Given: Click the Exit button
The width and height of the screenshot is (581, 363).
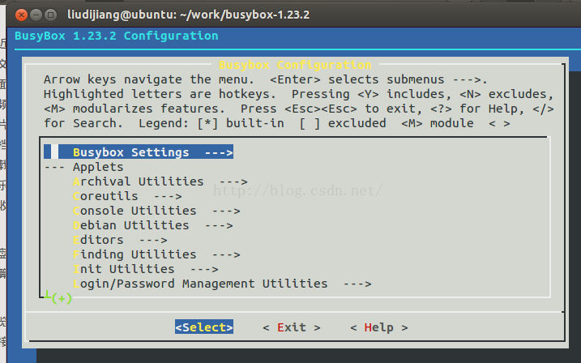Looking at the screenshot, I should (292, 327).
